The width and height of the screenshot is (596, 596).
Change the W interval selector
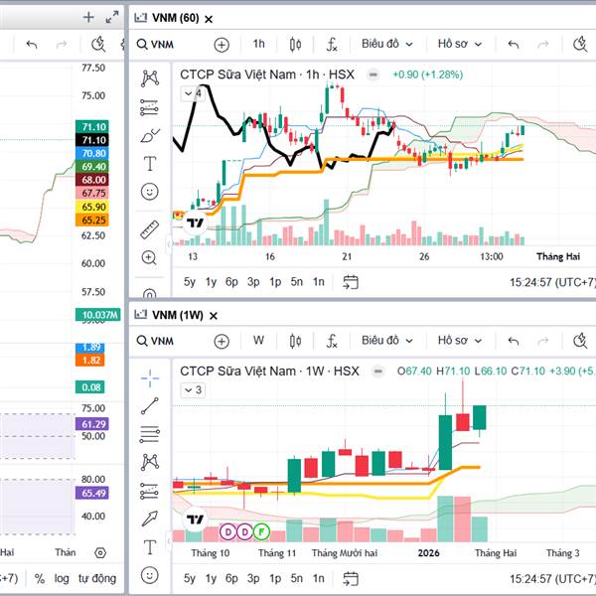258,341
